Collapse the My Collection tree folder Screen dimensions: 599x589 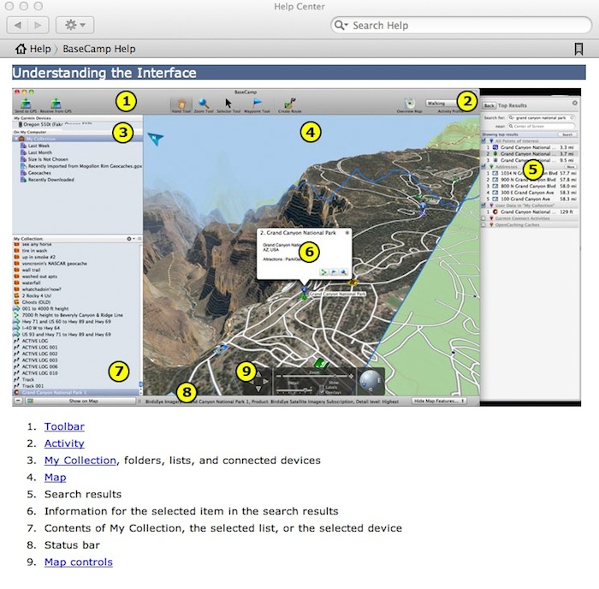coord(16,139)
